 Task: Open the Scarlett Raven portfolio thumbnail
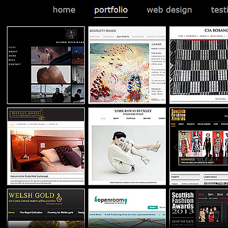[127, 65]
